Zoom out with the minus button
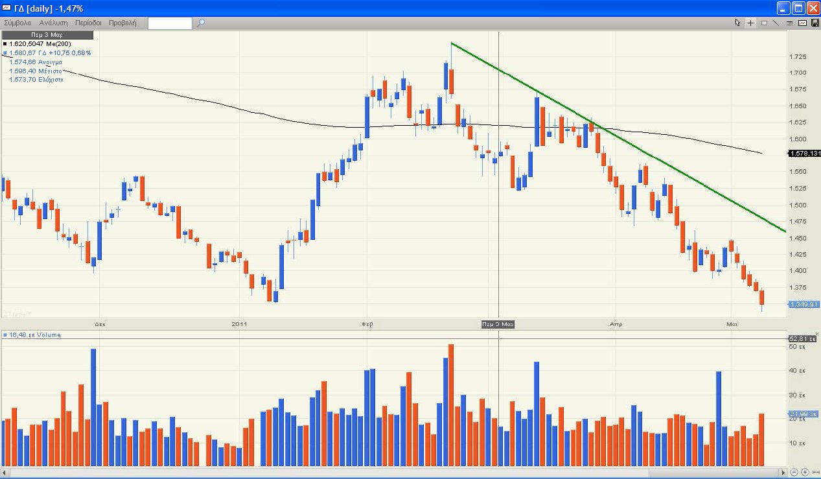The image size is (821, 479). 794,473
